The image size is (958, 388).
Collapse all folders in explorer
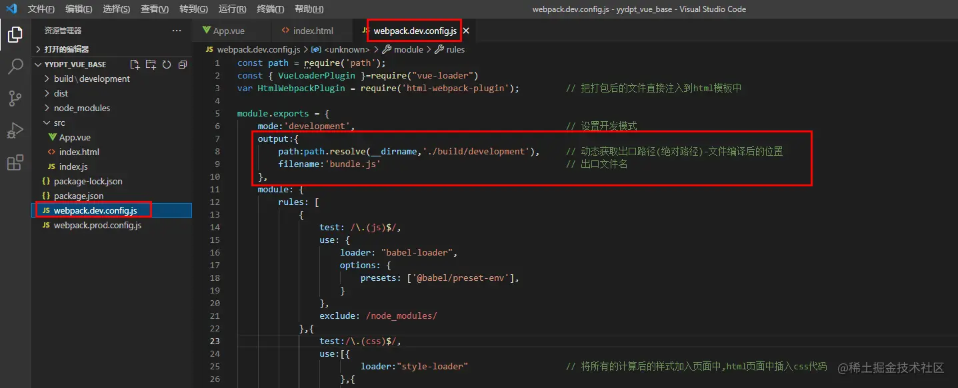click(x=183, y=65)
